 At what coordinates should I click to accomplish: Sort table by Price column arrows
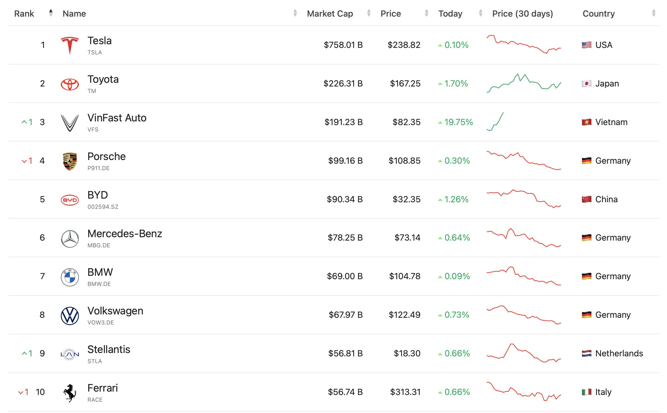click(x=426, y=13)
